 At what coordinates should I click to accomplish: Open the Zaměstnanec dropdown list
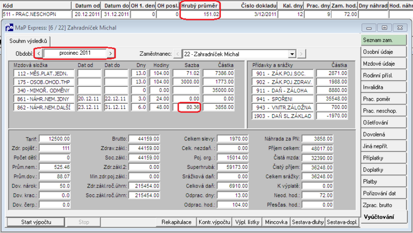[x=292, y=54]
